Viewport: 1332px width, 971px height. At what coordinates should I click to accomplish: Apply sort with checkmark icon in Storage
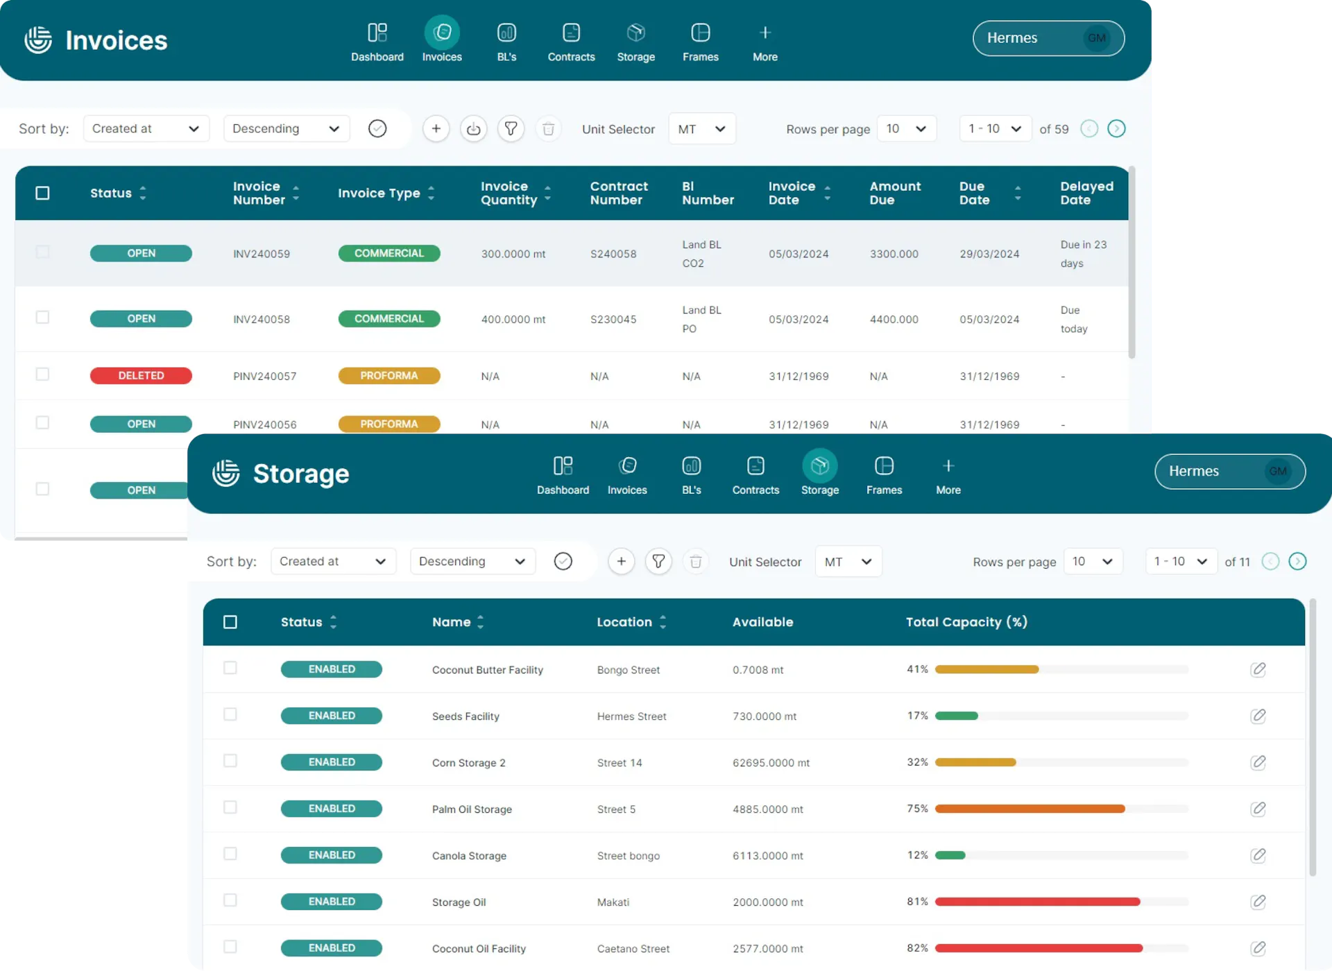point(563,561)
